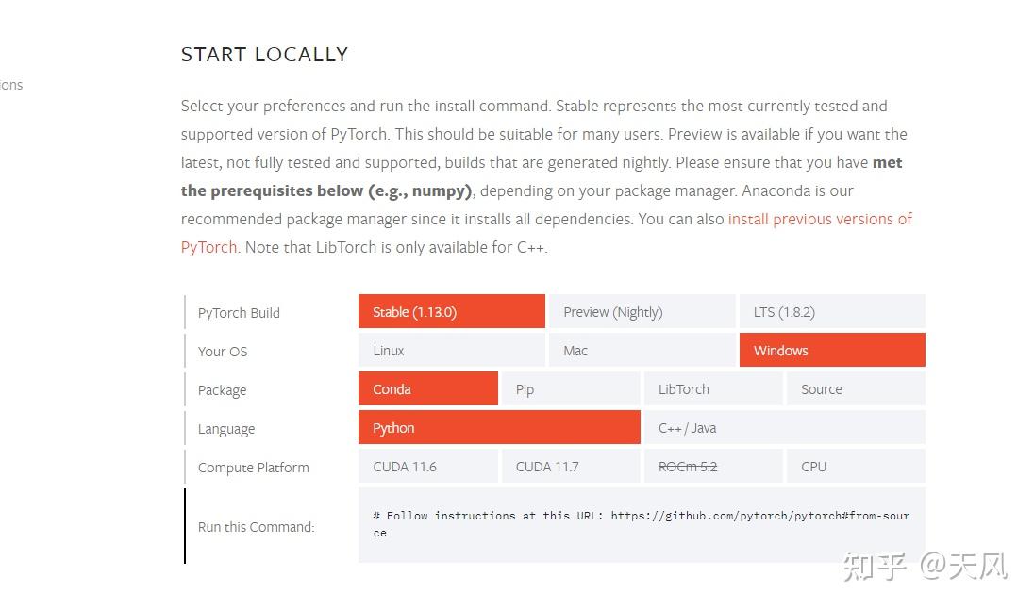Select the Stable (1.13.0) build option
This screenshot has height=610, width=1034.
pyautogui.click(x=451, y=312)
